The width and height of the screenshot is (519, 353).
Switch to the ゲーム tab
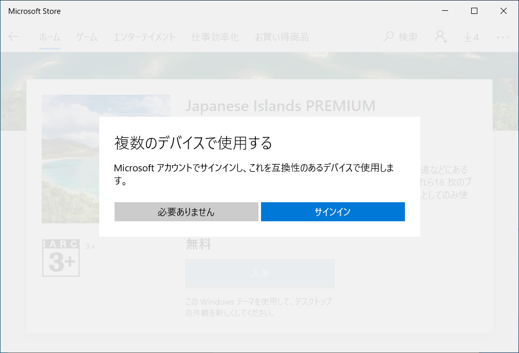pos(87,37)
